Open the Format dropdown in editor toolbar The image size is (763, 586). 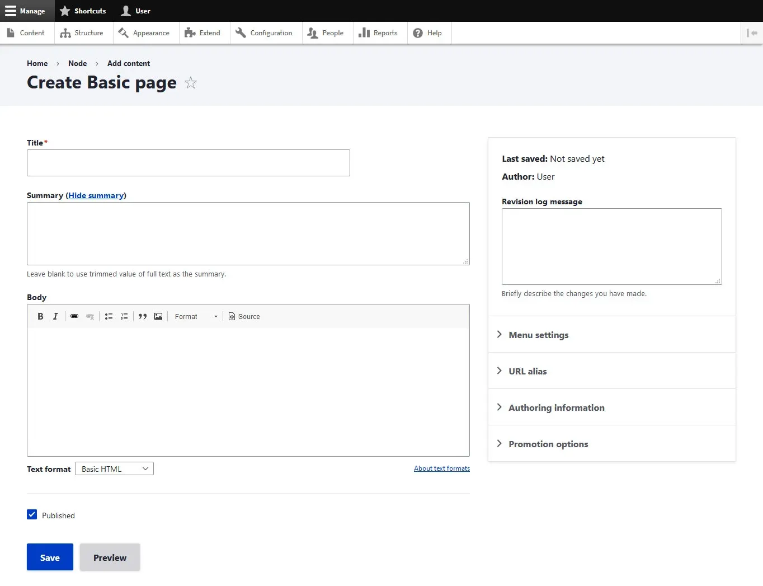[196, 316]
